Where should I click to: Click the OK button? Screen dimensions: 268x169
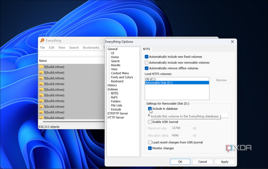(x=180, y=162)
